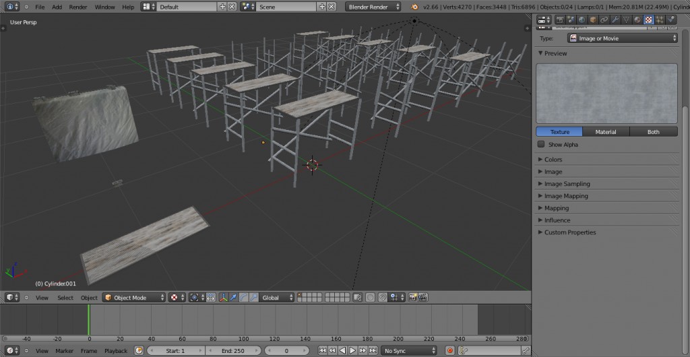The width and height of the screenshot is (690, 357).
Task: Click the 3D View editor type selector
Action: click(x=12, y=298)
